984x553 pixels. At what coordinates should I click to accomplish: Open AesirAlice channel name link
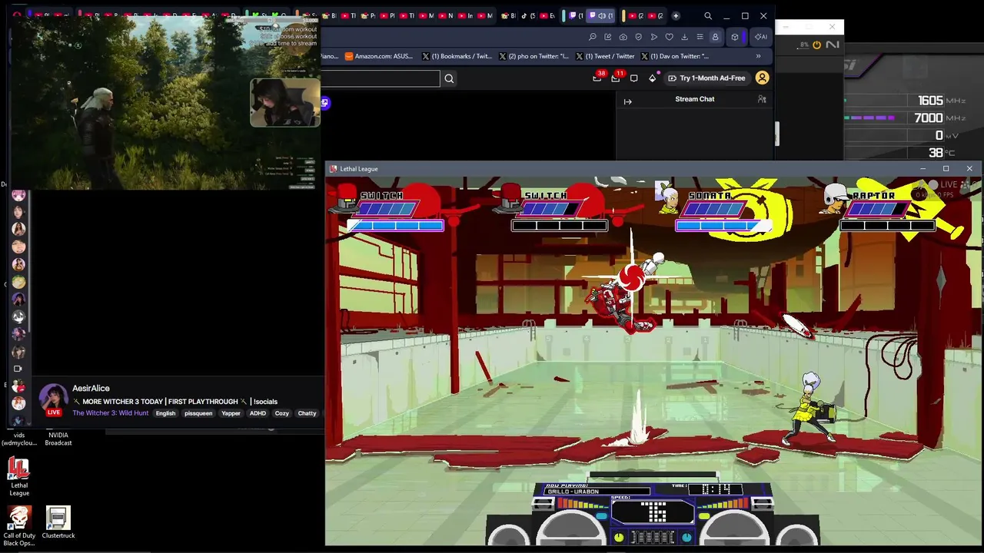[x=91, y=389]
